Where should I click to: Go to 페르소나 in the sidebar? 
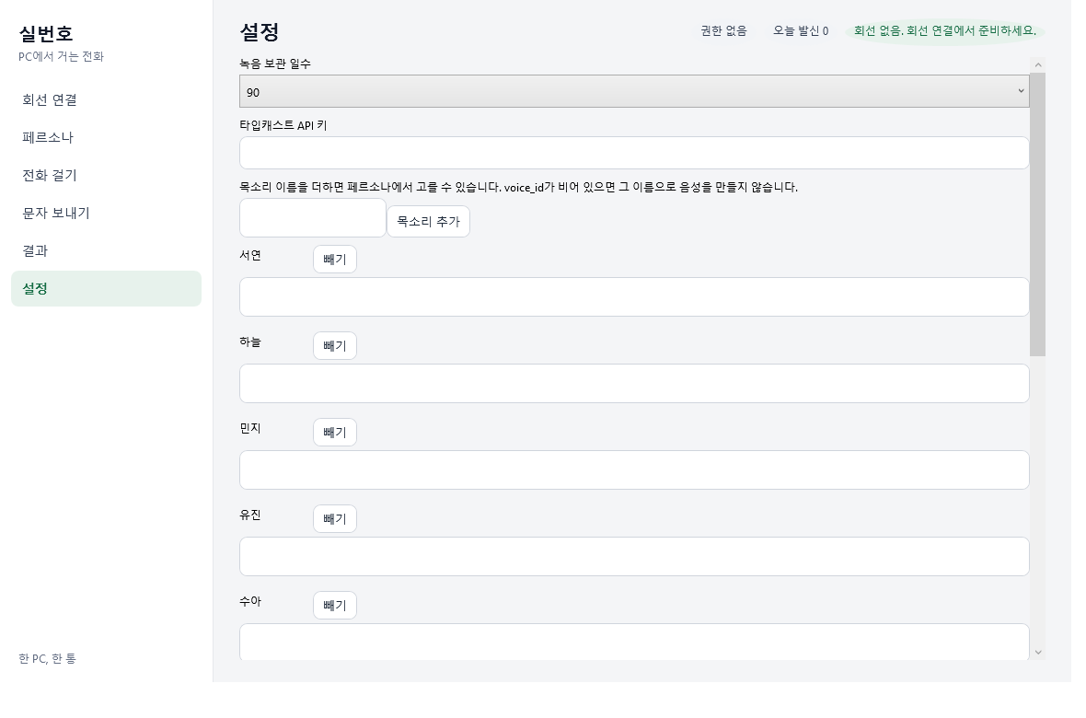click(106, 137)
